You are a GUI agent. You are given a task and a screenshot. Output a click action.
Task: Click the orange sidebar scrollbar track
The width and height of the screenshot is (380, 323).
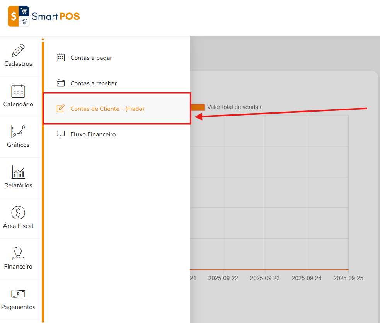[43, 182]
